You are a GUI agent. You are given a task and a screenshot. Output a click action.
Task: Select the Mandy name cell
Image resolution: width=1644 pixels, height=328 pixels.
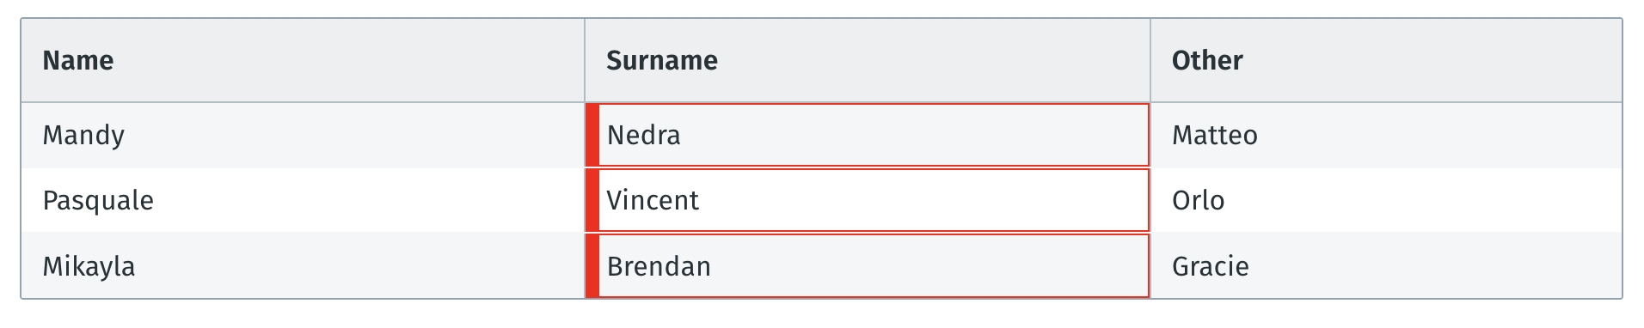tap(303, 135)
